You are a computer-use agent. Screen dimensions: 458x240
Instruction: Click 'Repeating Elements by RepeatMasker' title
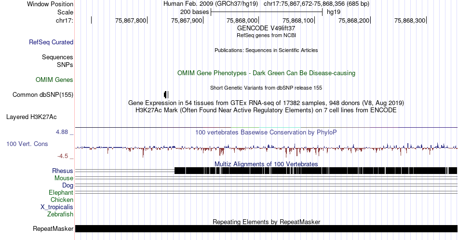[x=266, y=222]
